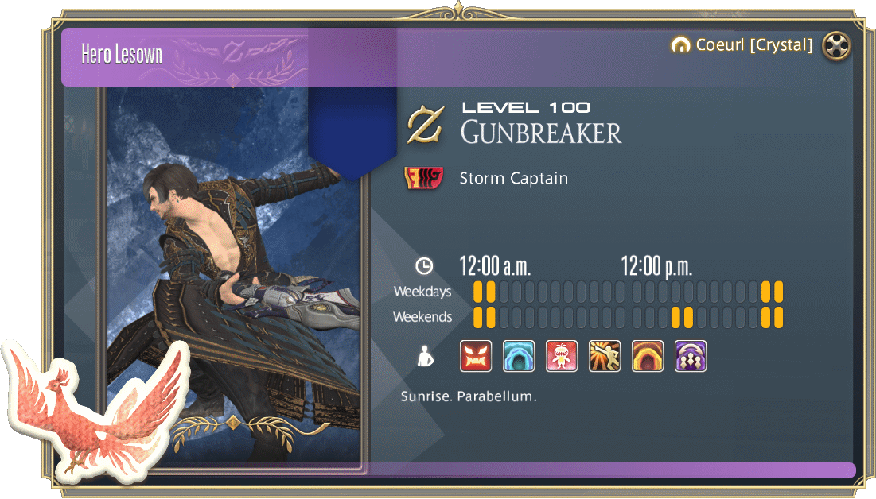Toggle the highlighted midday Weekends slot
Viewport: 876px width, 499px height.
coord(682,318)
